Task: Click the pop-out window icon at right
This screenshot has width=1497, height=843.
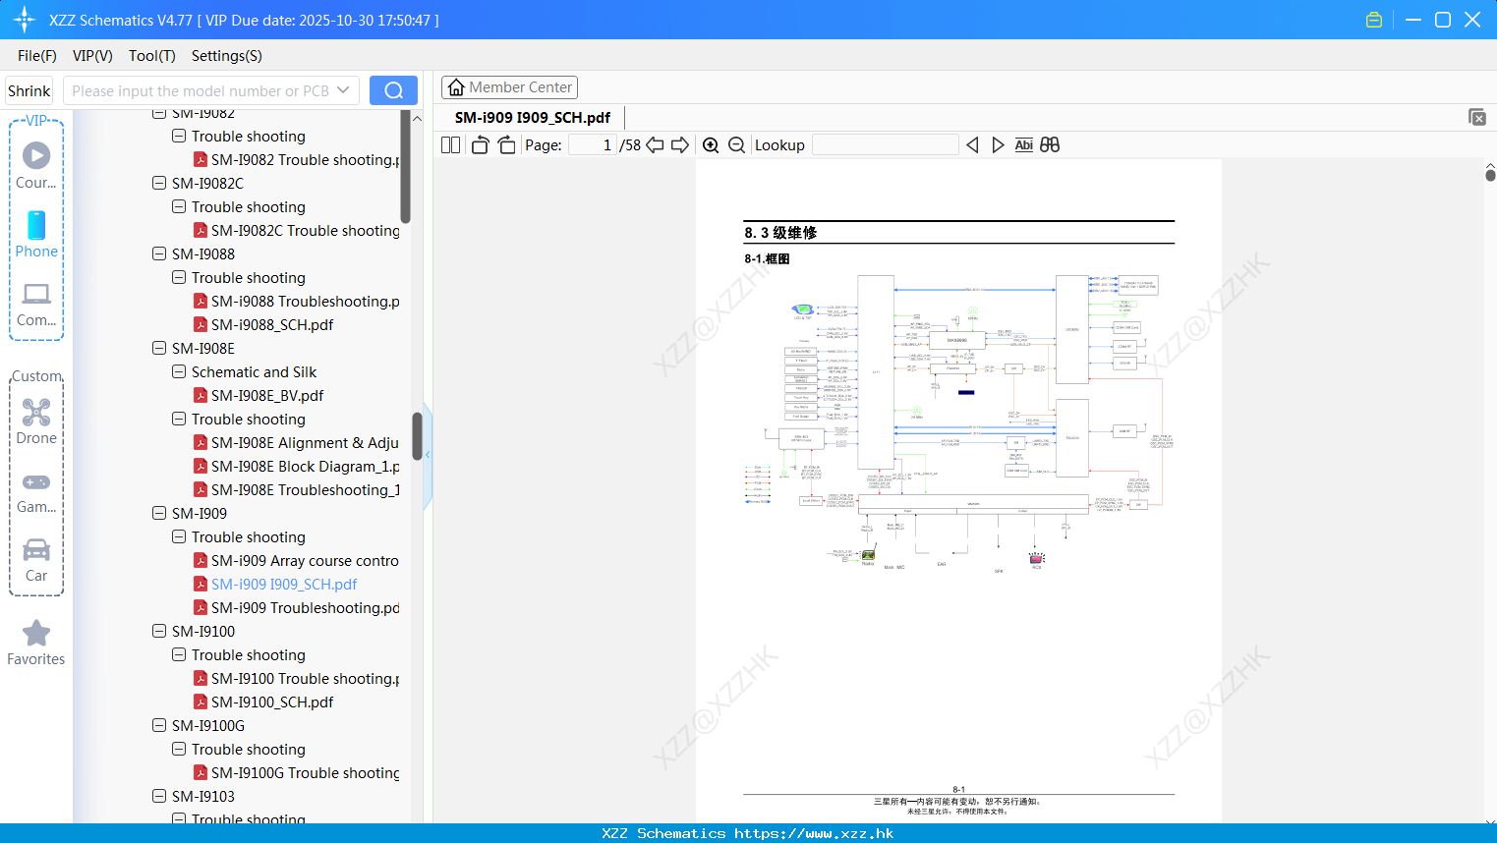Action: 1476,117
